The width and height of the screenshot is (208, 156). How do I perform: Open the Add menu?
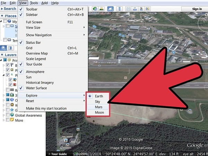[44, 3]
